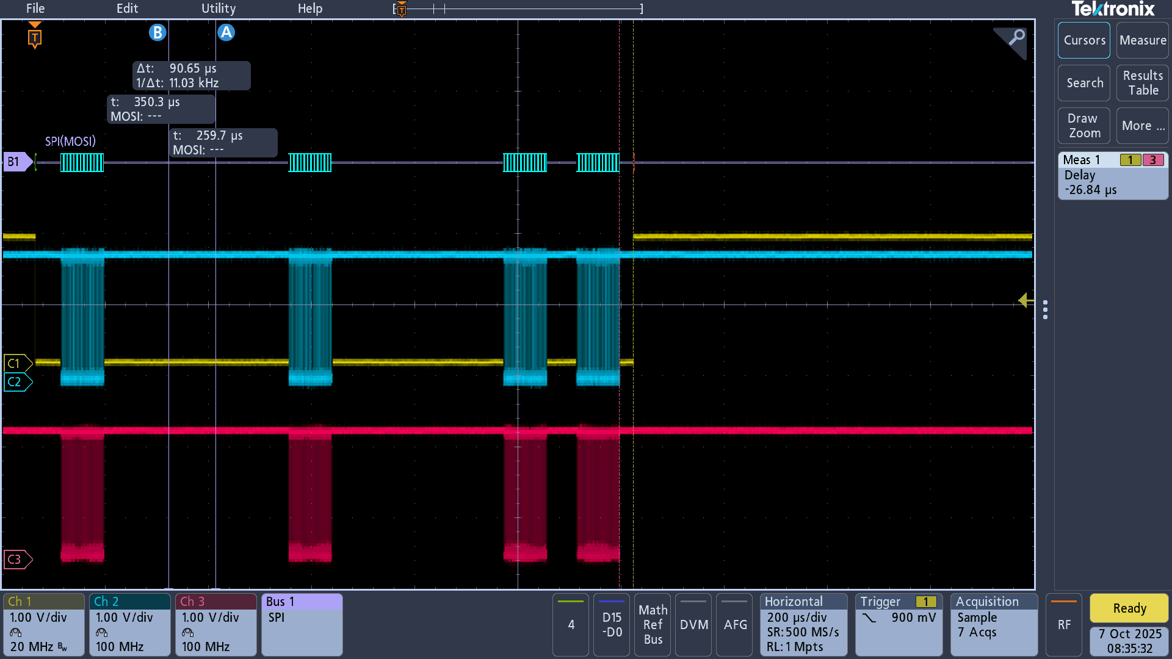
Task: Select the B1 bus handle
Action: pos(17,162)
